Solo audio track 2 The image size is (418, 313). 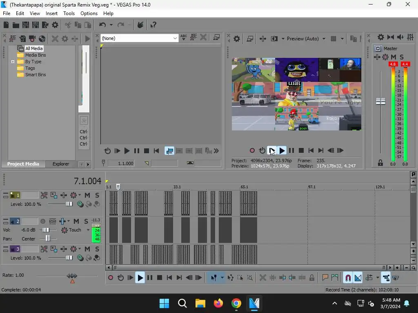click(x=86, y=221)
